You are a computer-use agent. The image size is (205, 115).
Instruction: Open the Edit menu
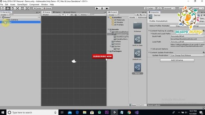click(x=6, y=4)
